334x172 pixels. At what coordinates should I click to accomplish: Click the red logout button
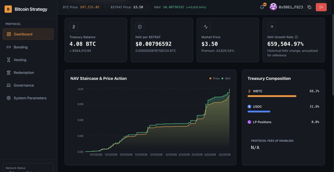[321, 7]
